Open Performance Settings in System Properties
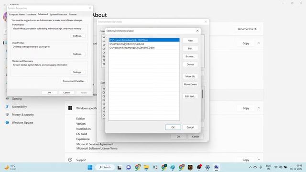Image resolution: width=306 pixels, height=172 pixels. pos(77,36)
